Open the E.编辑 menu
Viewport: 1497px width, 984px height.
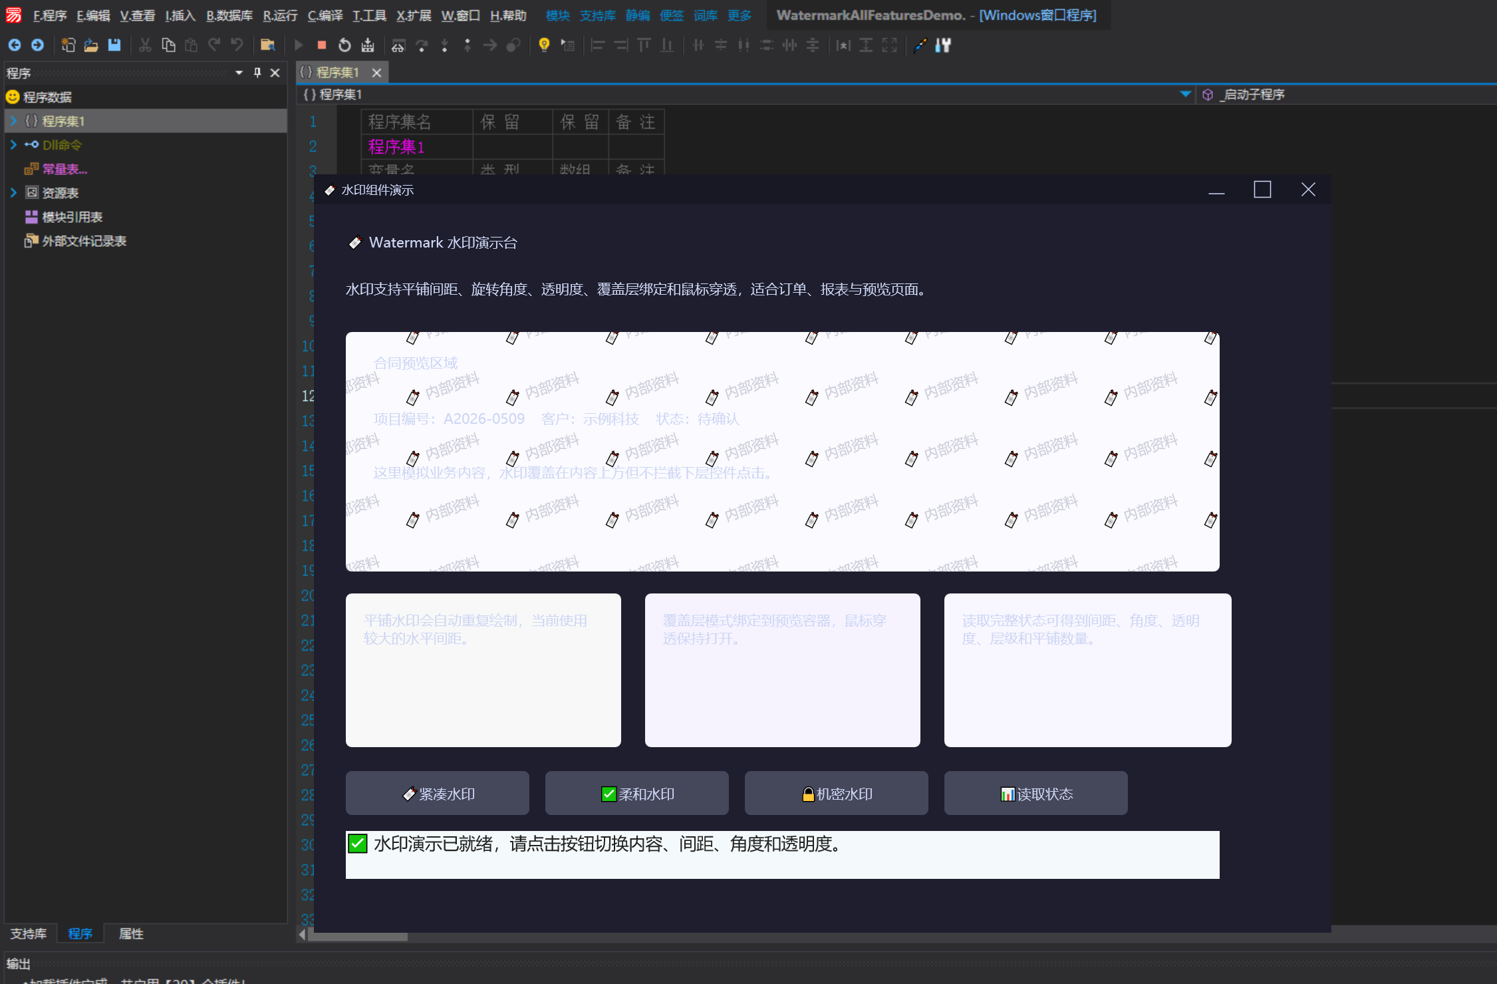click(93, 15)
